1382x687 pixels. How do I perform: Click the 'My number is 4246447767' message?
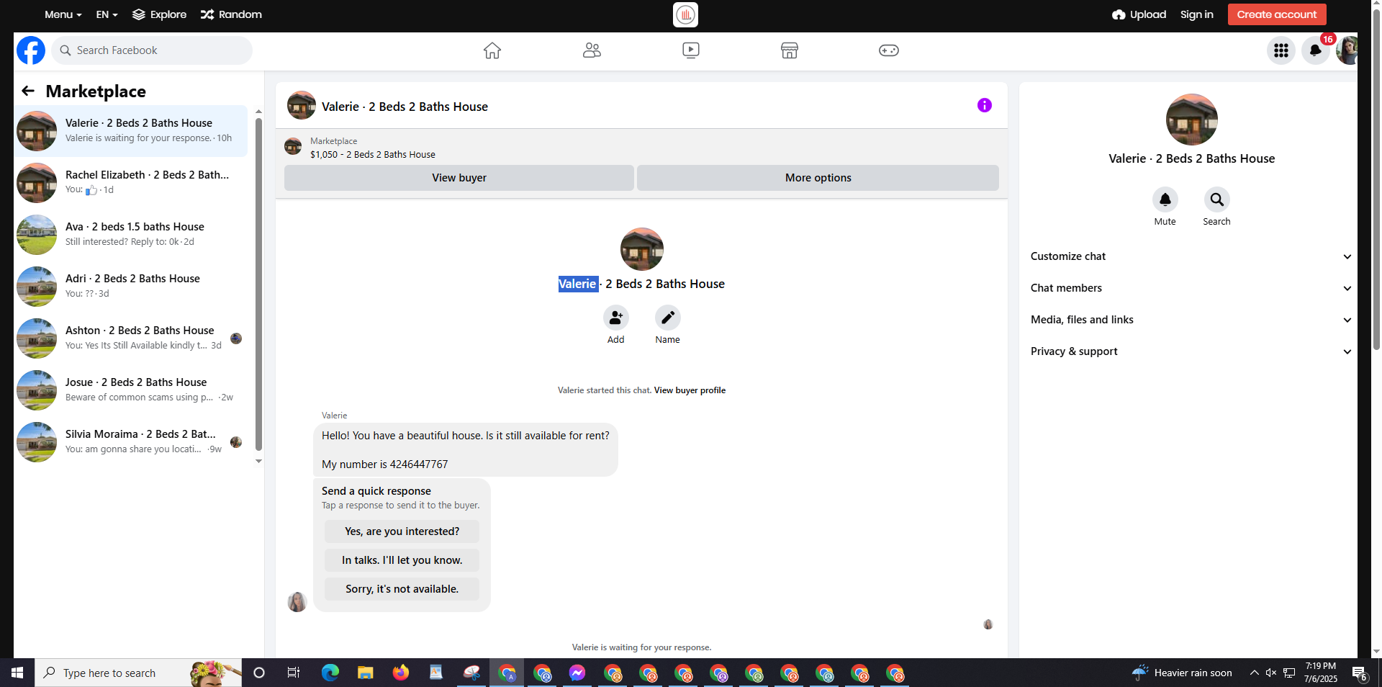pos(384,464)
